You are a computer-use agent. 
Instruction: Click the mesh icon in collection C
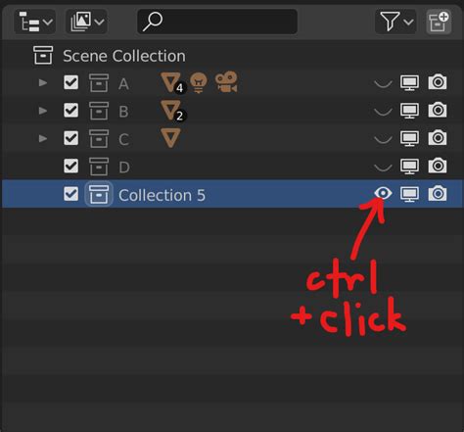pos(170,138)
